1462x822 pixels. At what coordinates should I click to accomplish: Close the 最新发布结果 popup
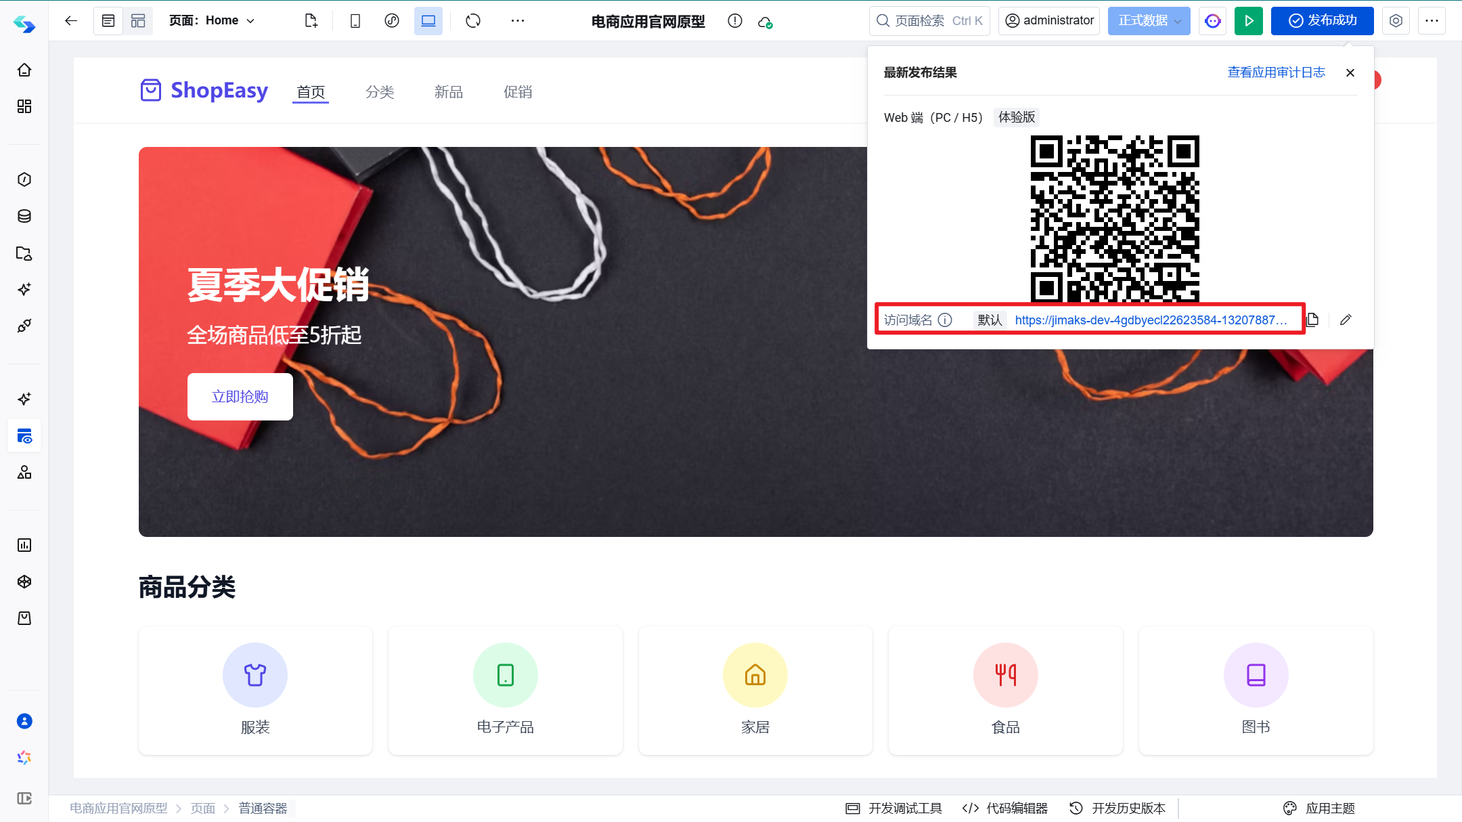point(1350,72)
